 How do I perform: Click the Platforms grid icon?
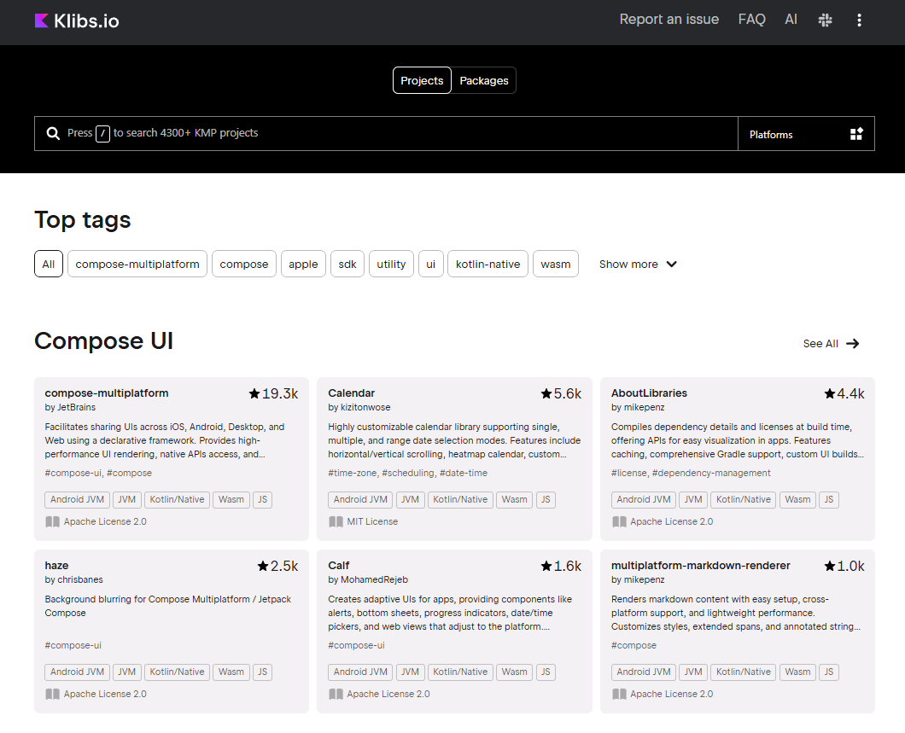point(856,134)
